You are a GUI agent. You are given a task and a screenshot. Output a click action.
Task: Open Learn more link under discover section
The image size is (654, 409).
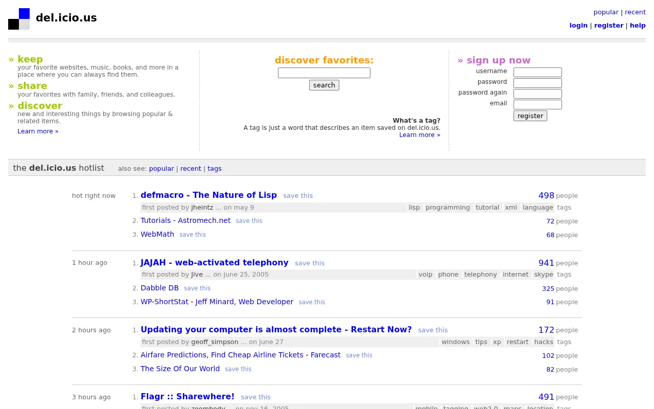(38, 131)
